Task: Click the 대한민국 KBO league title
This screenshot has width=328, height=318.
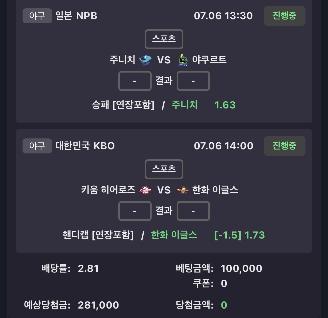Action: 85,146
